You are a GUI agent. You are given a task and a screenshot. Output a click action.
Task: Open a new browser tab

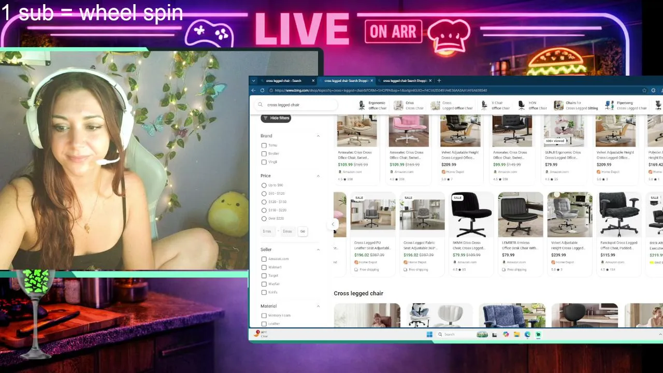click(x=439, y=81)
